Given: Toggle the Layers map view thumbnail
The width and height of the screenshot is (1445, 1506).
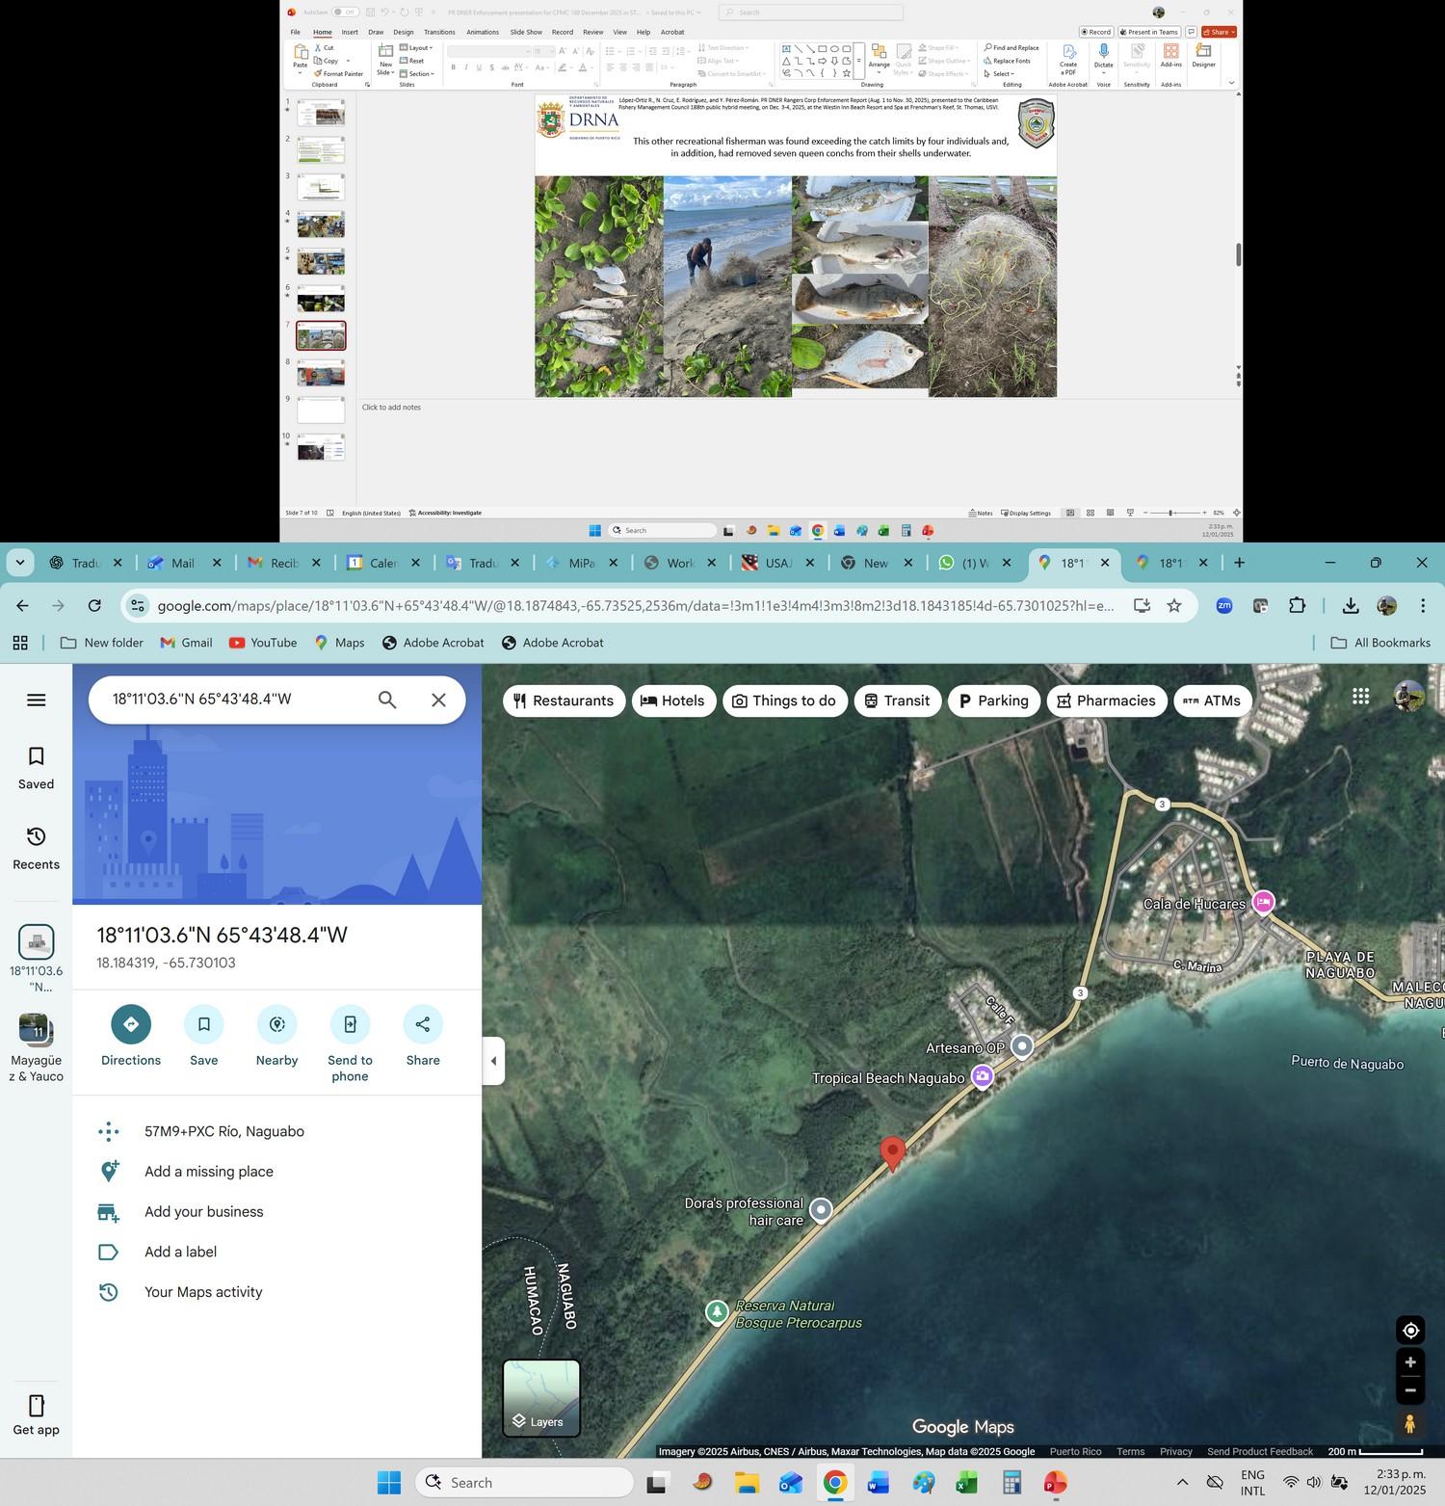Looking at the screenshot, I should [x=541, y=1398].
